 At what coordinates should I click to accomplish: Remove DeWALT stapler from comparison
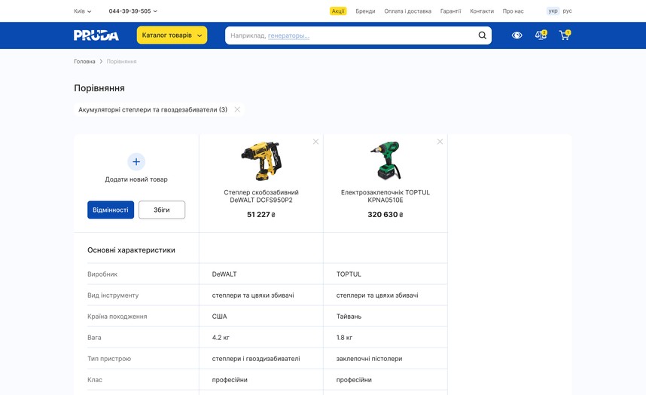[x=315, y=142]
